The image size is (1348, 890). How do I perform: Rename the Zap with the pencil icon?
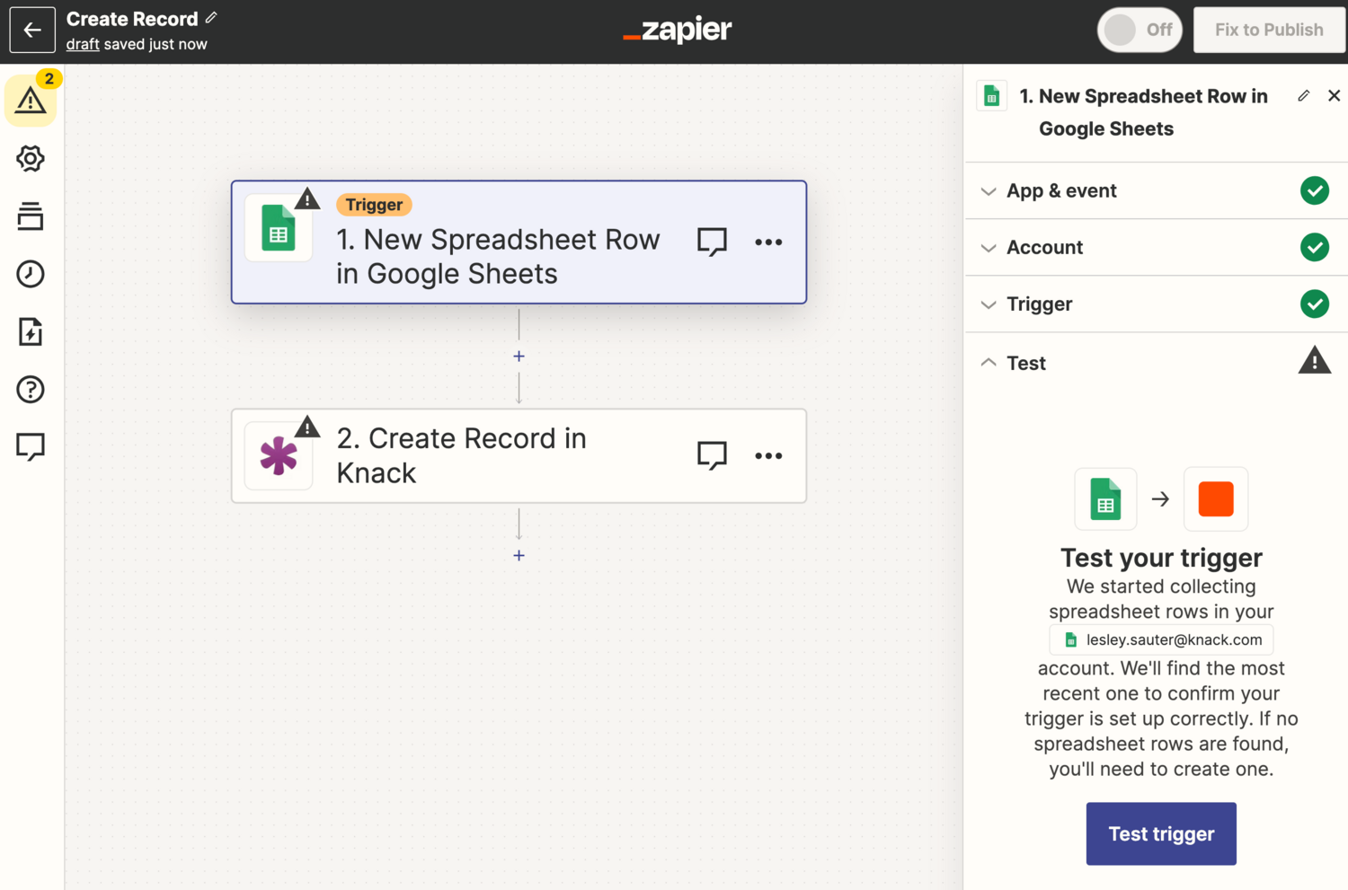(210, 16)
